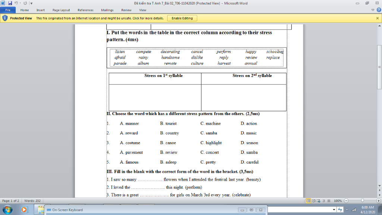Click the word 'decorating' in word box
Image resolution: width=382 pixels, height=215 pixels.
(x=170, y=52)
